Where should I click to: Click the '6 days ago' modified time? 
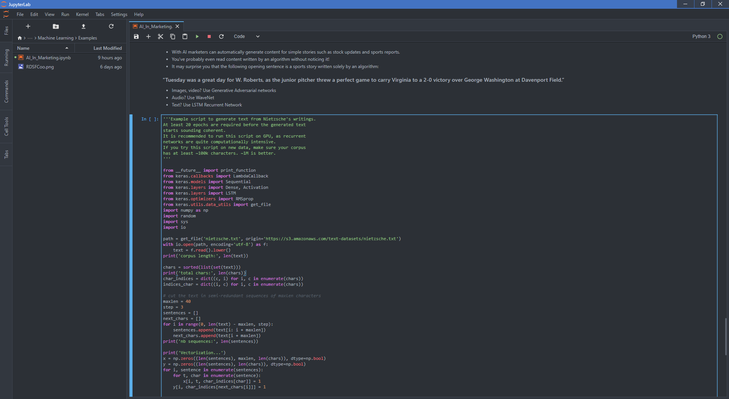pos(111,67)
